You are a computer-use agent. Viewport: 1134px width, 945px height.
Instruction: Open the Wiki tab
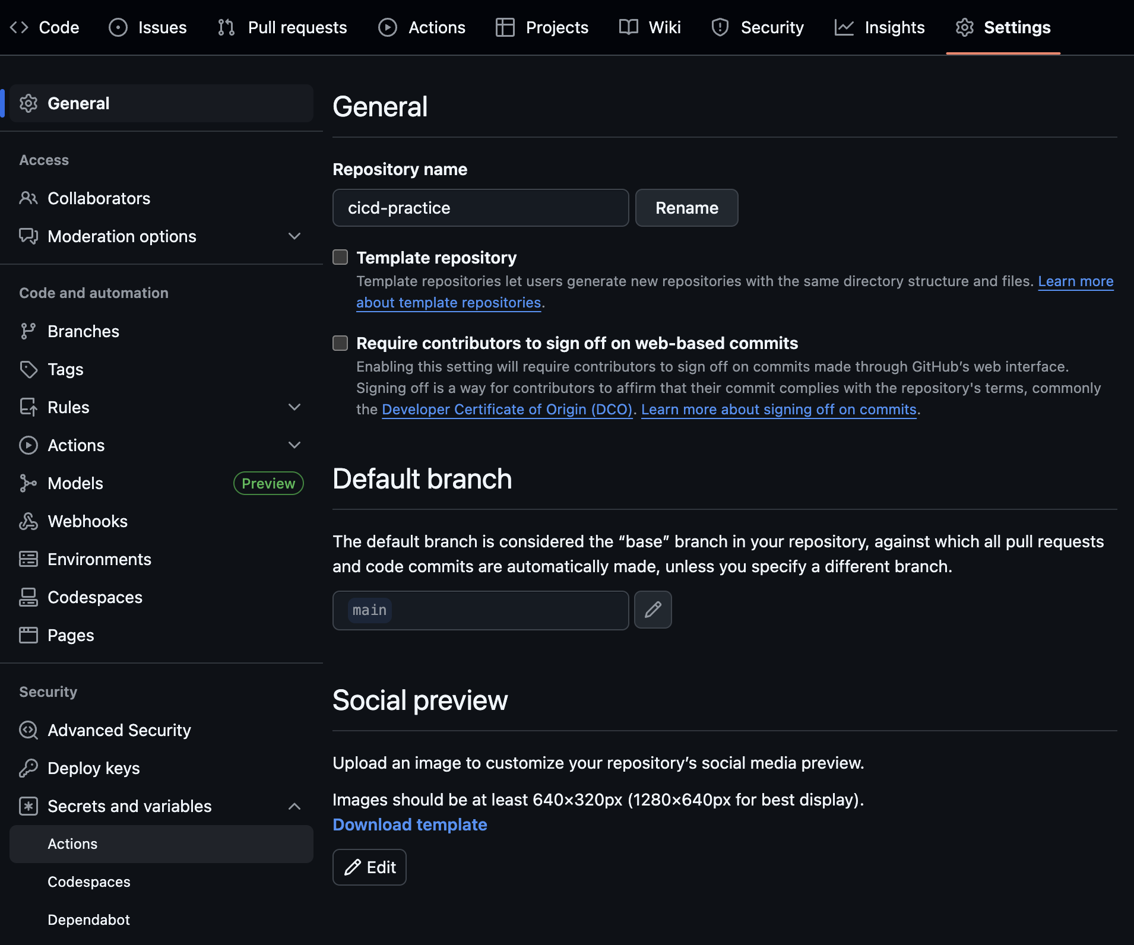click(650, 27)
